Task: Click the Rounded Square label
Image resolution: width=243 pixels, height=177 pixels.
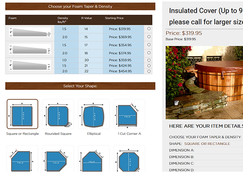Action: pyautogui.click(x=58, y=134)
